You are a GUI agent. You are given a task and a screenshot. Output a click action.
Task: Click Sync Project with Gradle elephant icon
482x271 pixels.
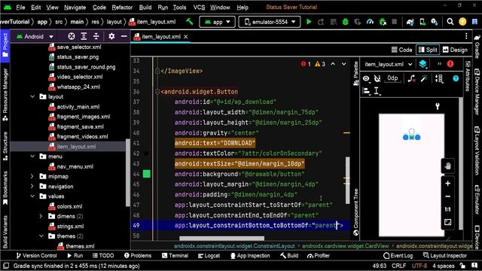tap(410, 22)
